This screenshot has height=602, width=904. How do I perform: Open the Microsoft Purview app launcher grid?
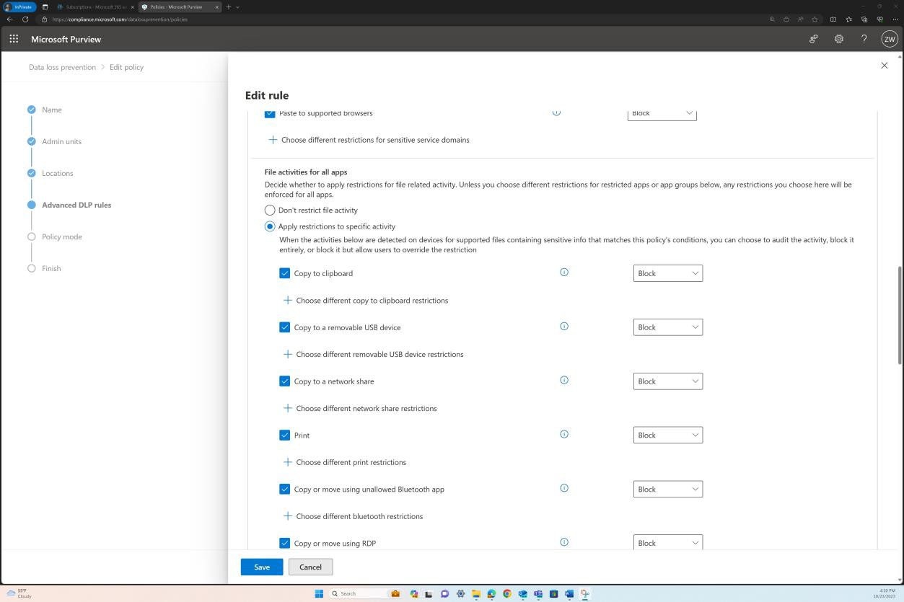13,39
